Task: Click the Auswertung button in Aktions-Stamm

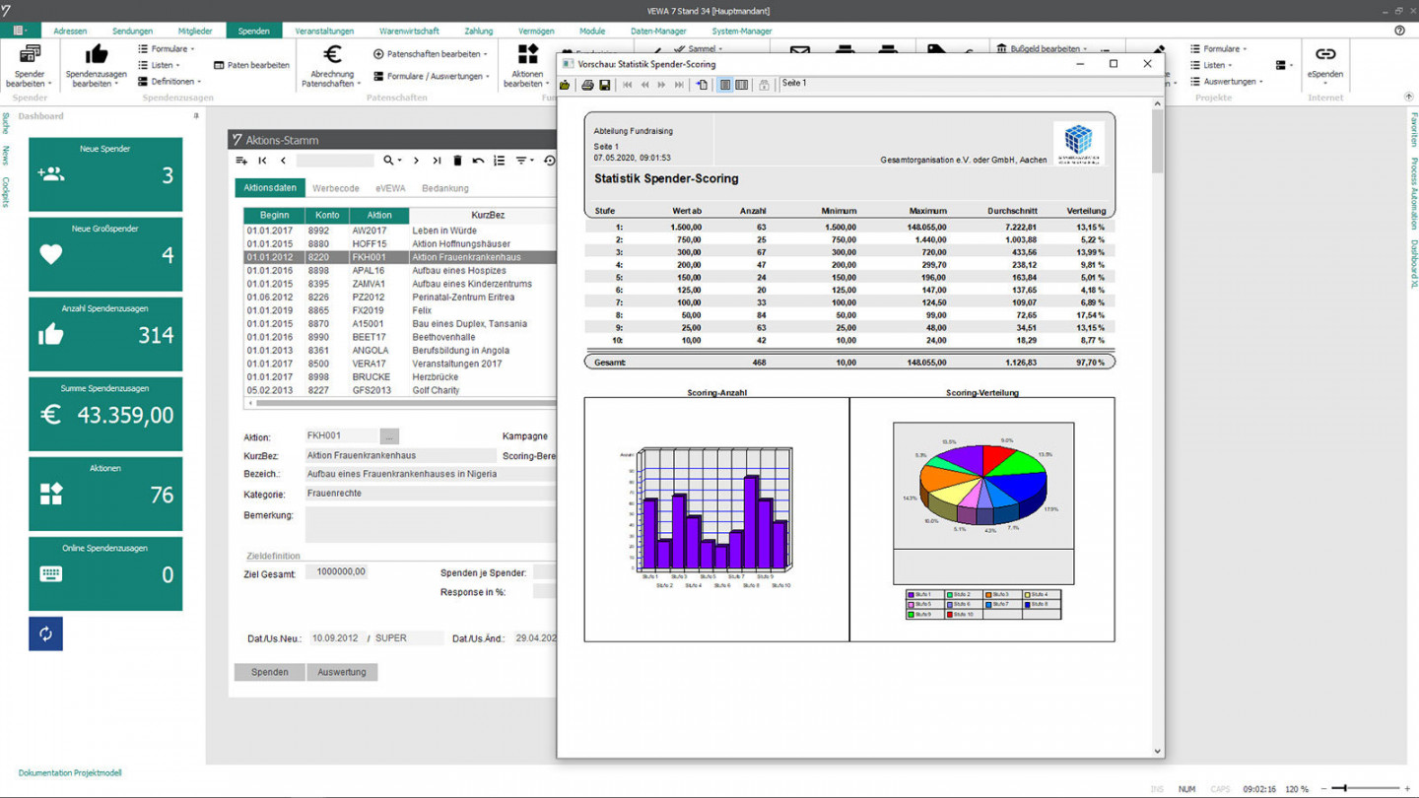Action: (x=342, y=672)
